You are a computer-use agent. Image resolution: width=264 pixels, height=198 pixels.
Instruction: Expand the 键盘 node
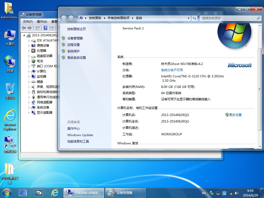[x=29, y=82]
